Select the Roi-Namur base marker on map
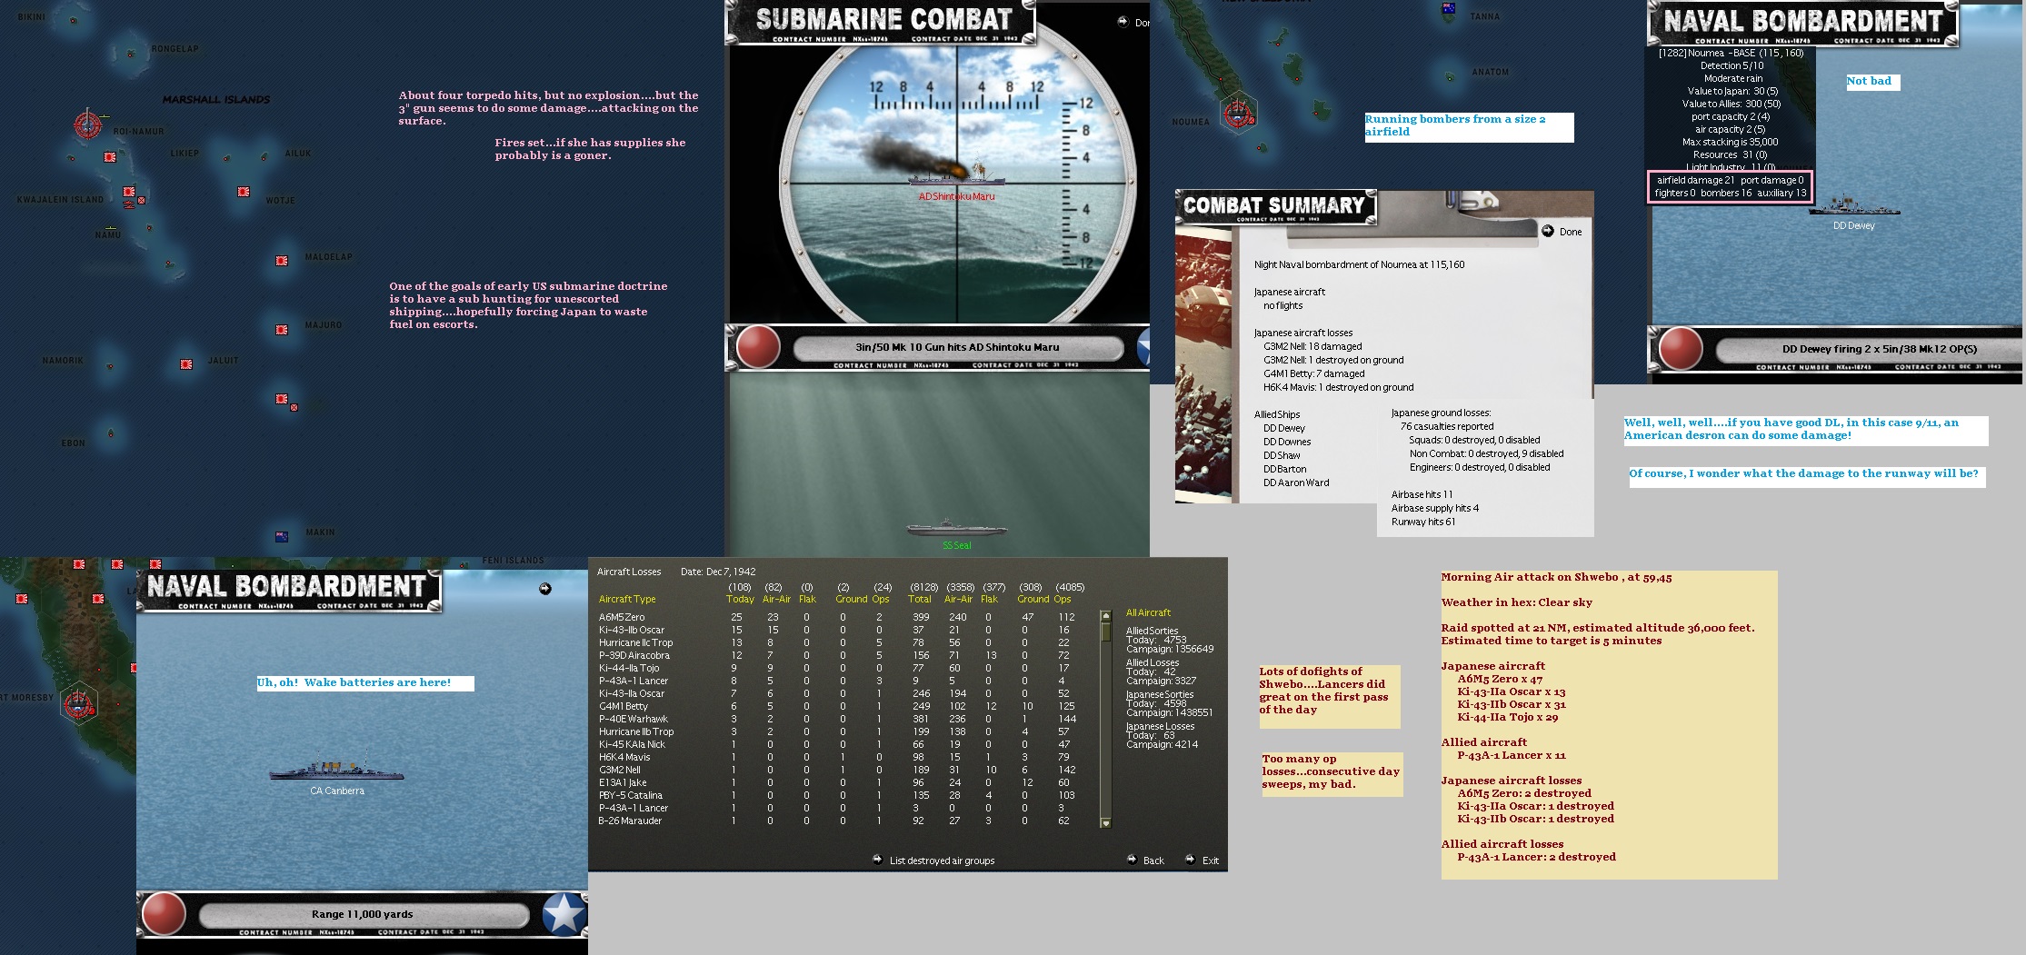The image size is (2026, 955). tap(88, 124)
